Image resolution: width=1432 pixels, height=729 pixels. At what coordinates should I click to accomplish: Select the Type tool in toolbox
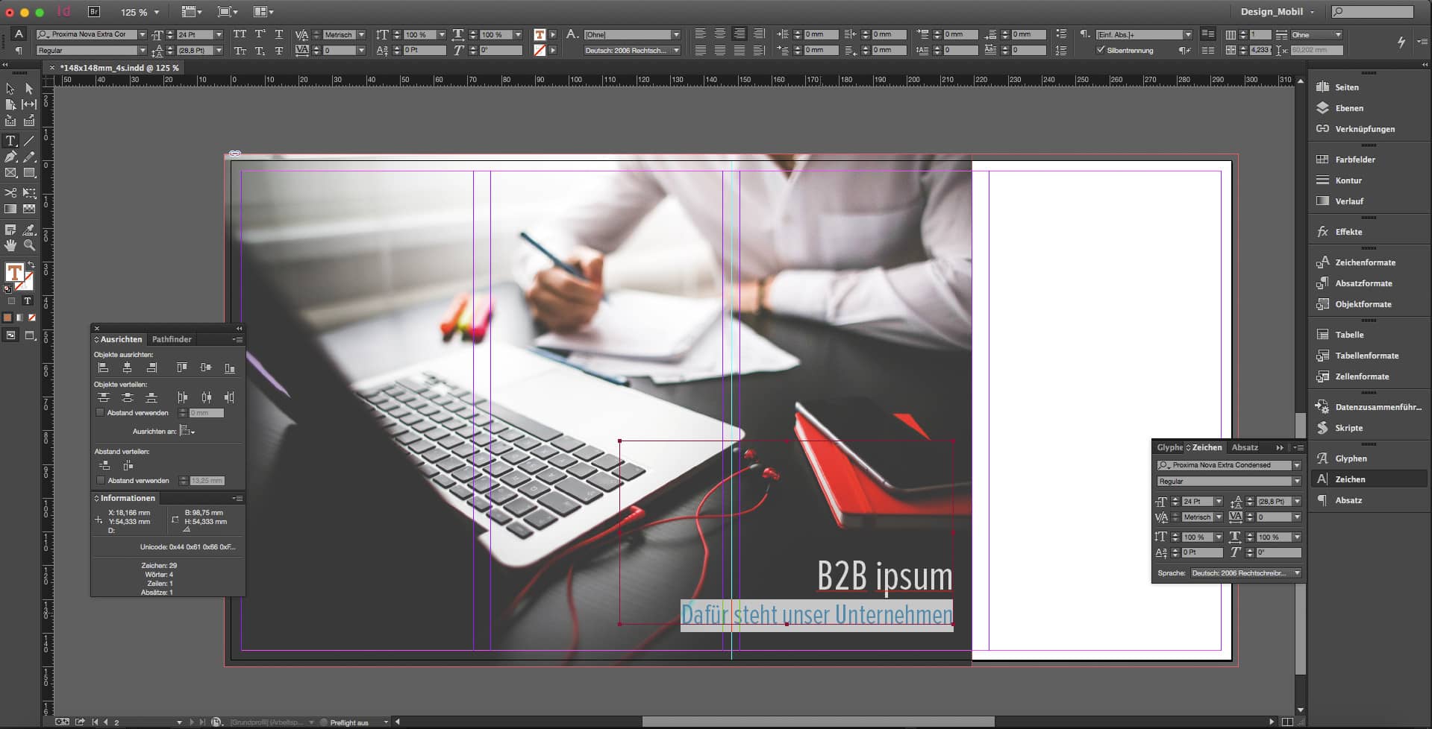coord(10,141)
